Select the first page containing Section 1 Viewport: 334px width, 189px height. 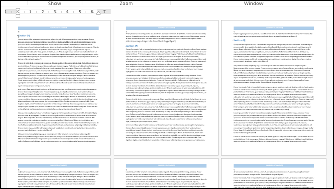pyautogui.click(x=59, y=88)
